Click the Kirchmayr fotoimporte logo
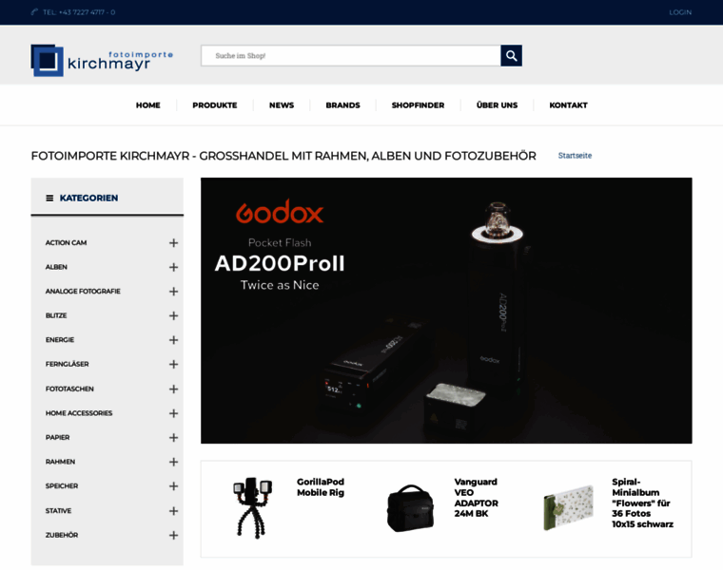The image size is (723, 570). (x=102, y=60)
